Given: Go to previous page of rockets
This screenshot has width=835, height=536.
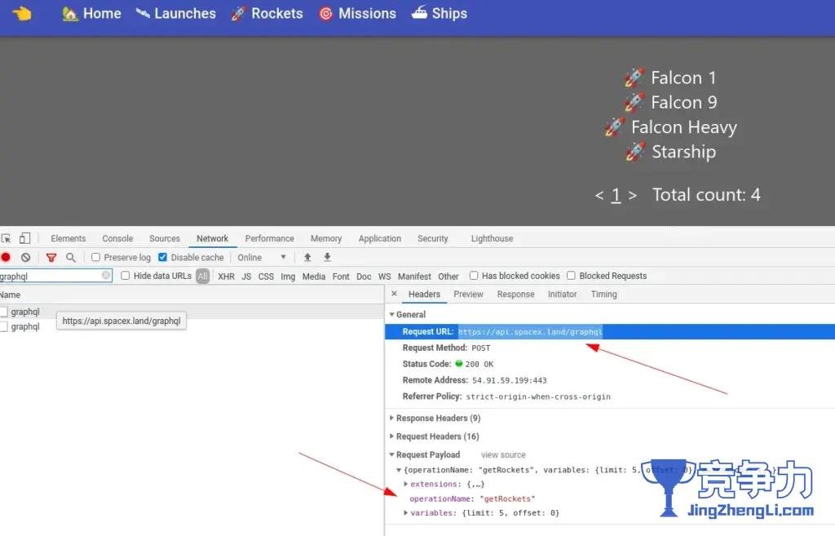Looking at the screenshot, I should 599,195.
